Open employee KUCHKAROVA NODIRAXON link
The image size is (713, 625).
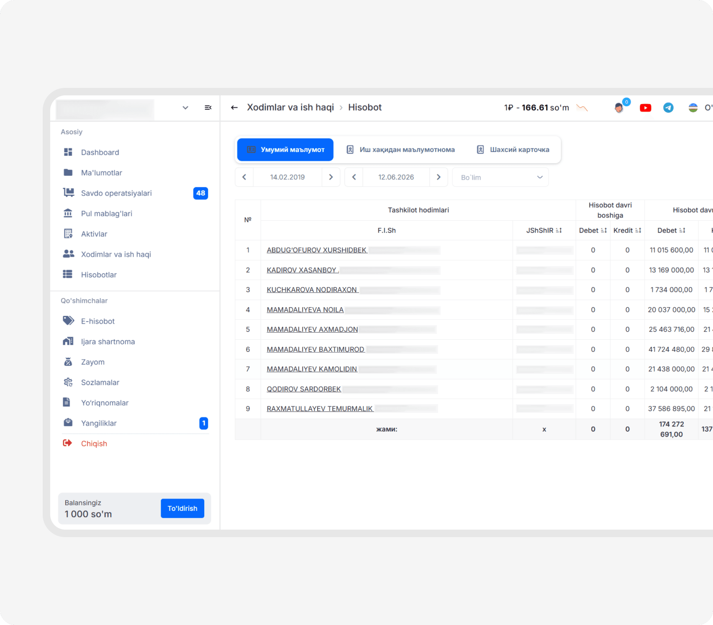312,290
